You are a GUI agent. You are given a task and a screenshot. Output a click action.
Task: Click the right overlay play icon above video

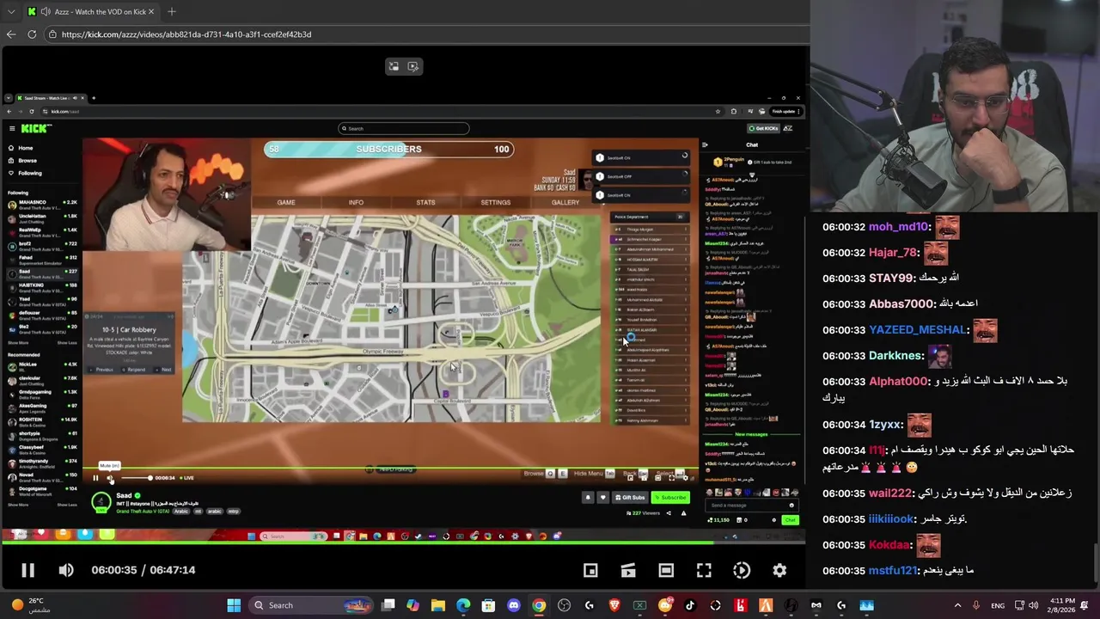pos(413,66)
